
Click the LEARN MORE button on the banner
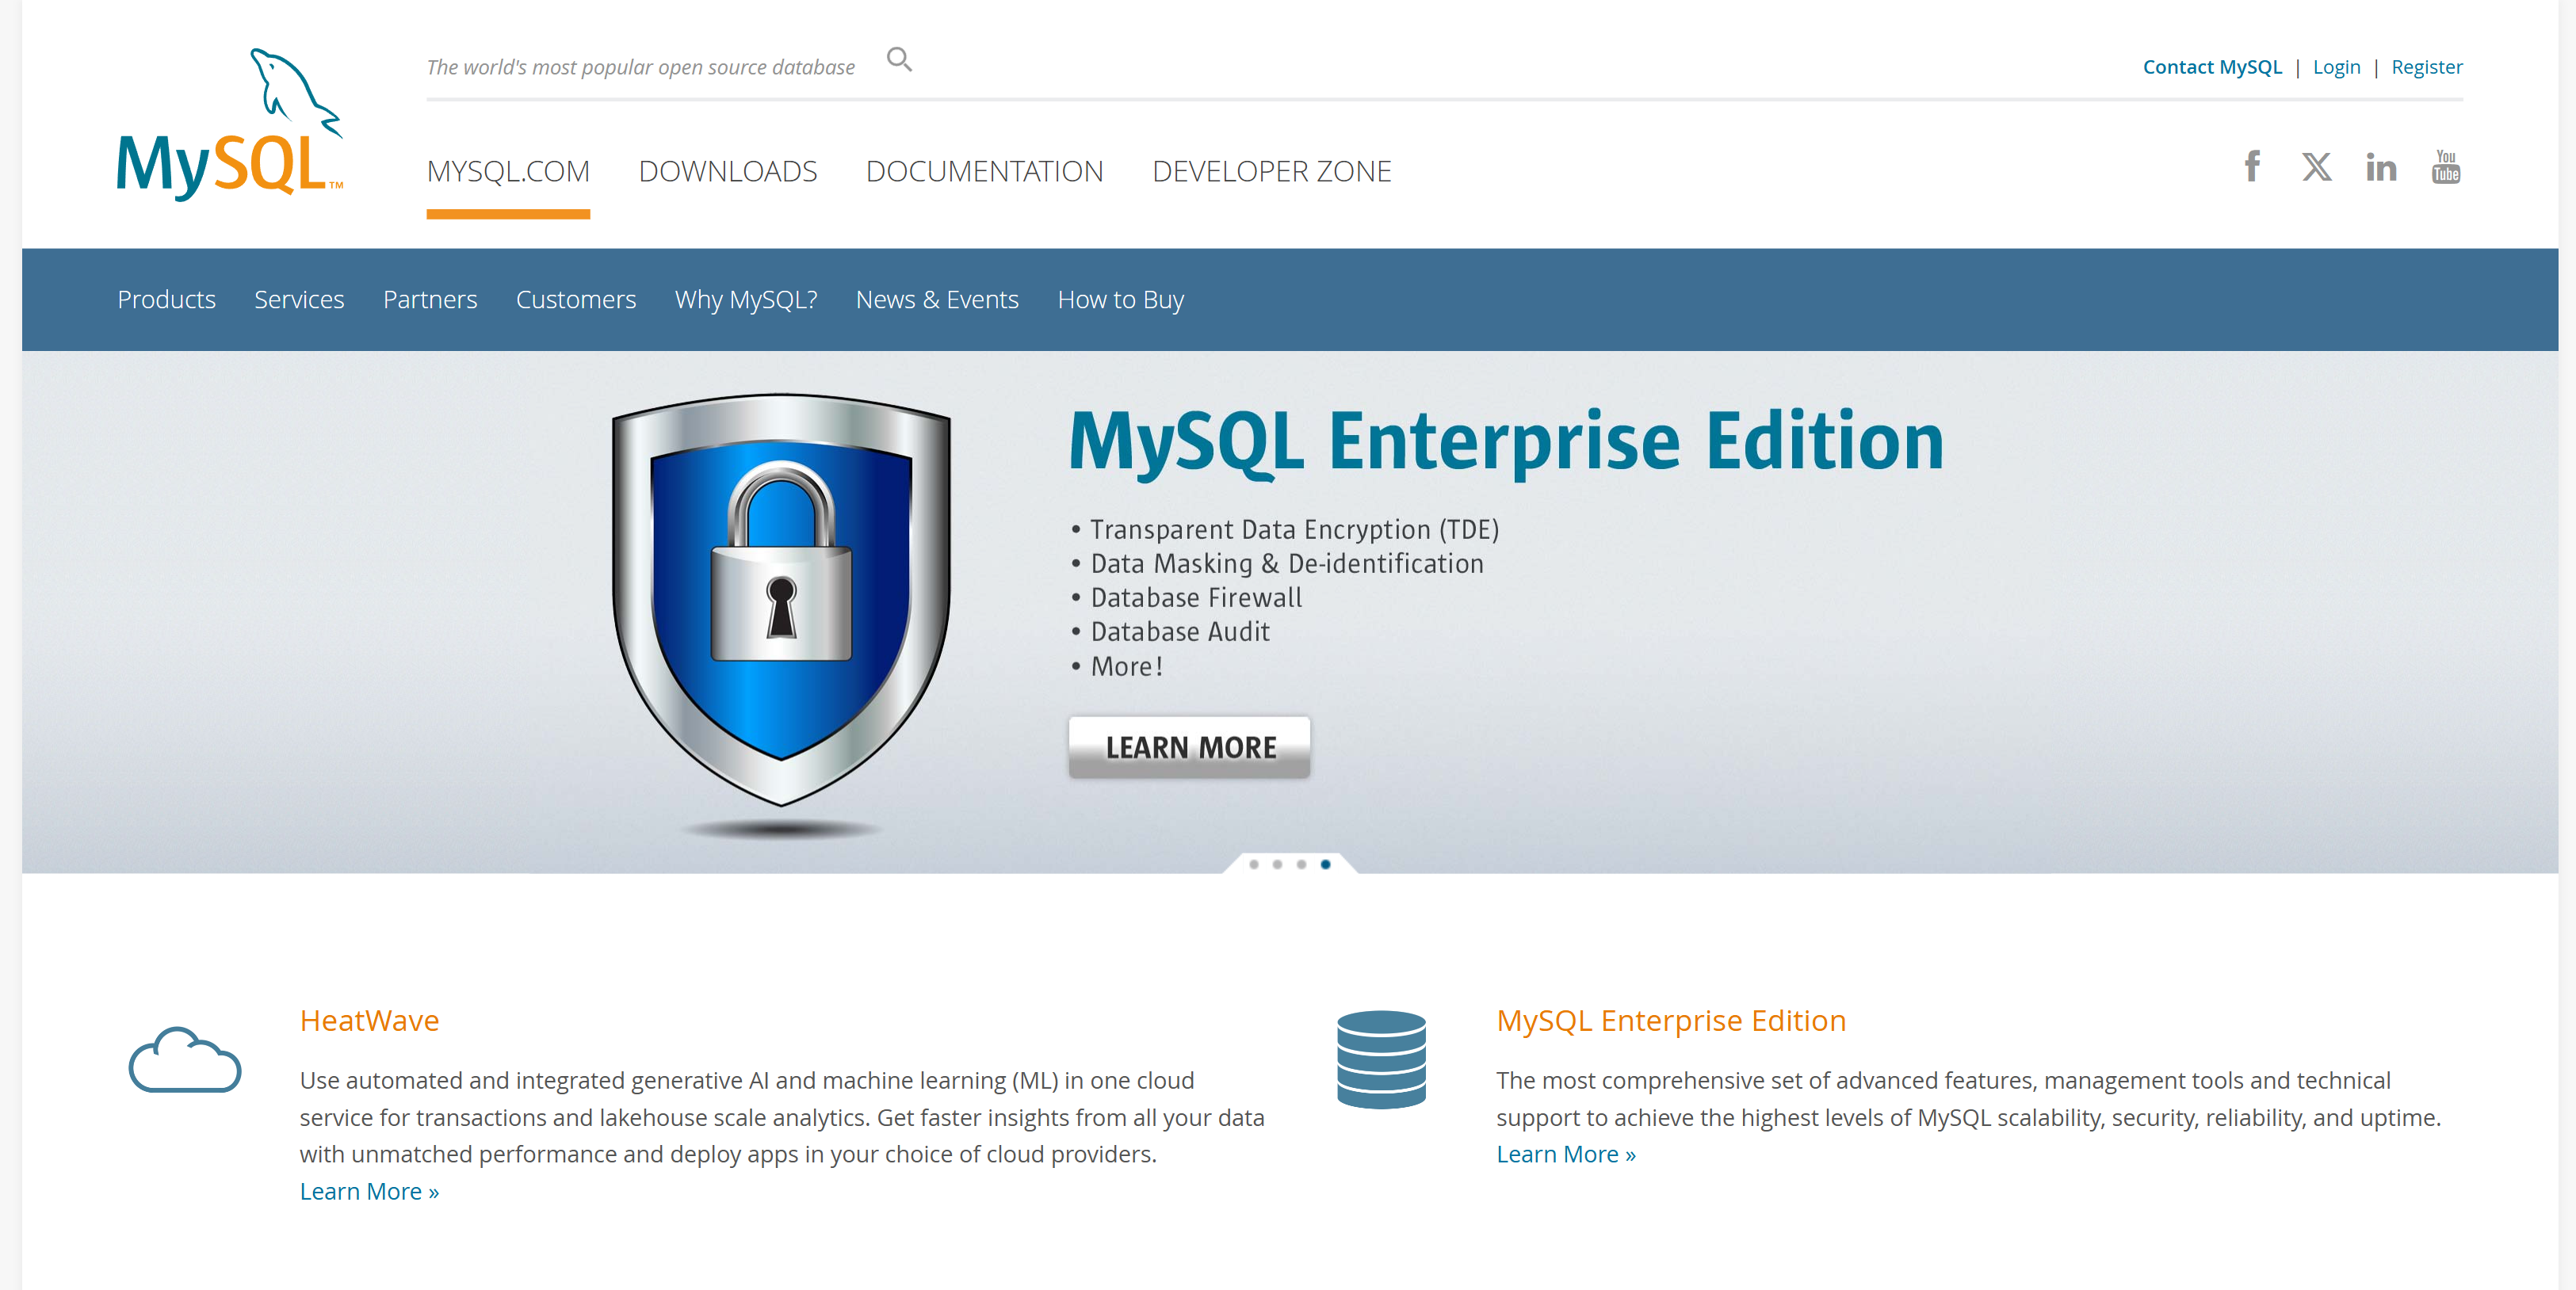(x=1189, y=746)
